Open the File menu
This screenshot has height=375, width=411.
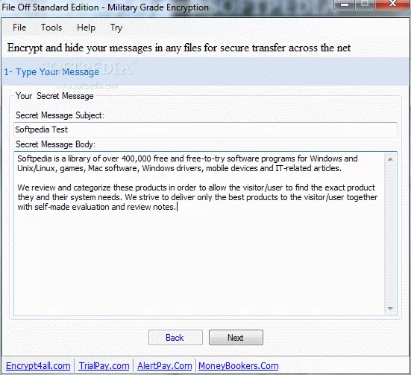(x=19, y=28)
